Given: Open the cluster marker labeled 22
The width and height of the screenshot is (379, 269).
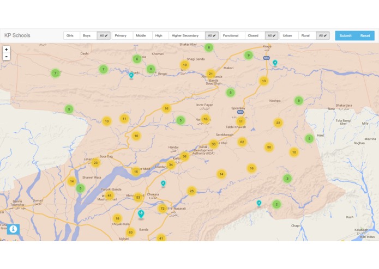Looking at the screenshot, I should [278, 123].
